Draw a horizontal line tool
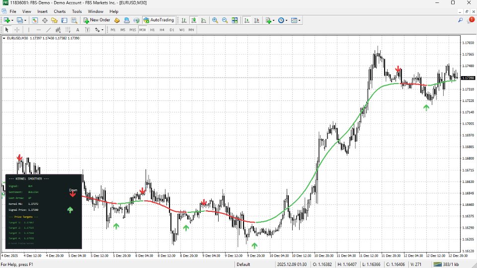Screen dimensions: 477x268 coord(38,29)
